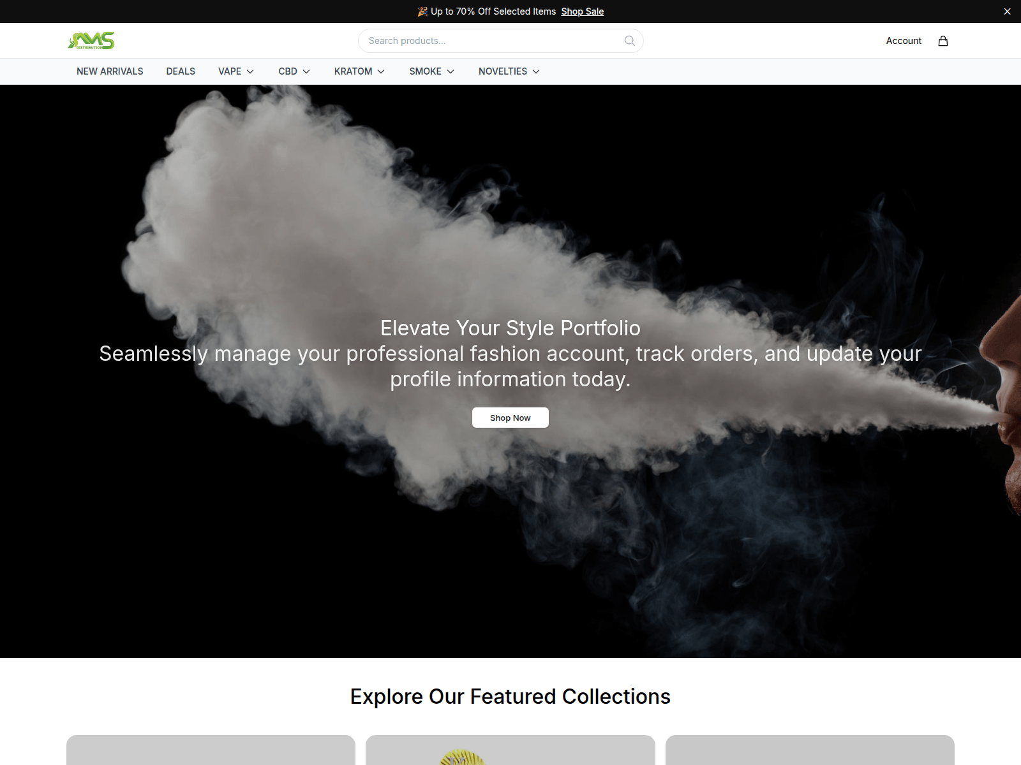Open the shopping bag cart icon

coord(943,41)
